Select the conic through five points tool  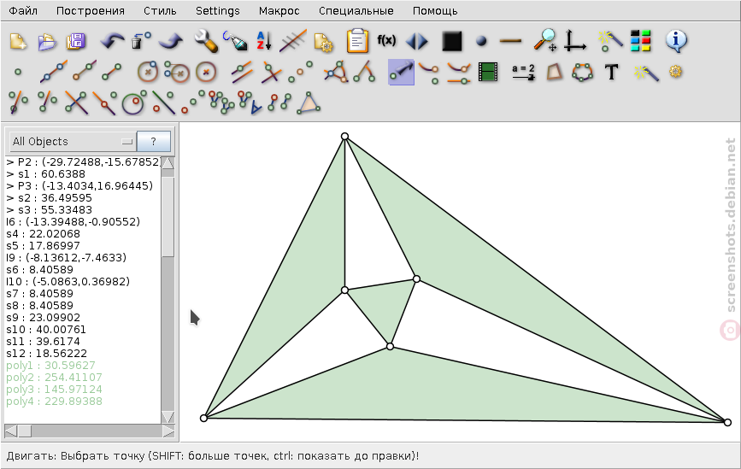[x=582, y=73]
